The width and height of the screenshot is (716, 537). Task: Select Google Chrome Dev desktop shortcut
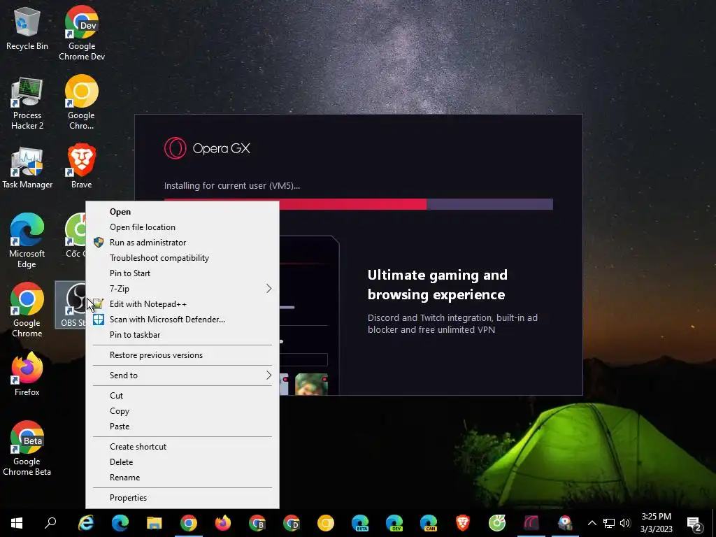pyautogui.click(x=82, y=33)
